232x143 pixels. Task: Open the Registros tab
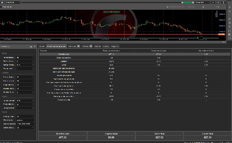coord(115,46)
